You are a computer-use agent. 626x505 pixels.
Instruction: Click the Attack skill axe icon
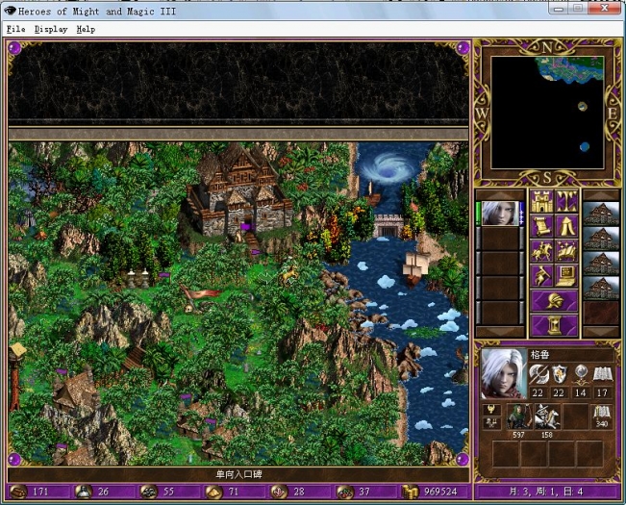(x=538, y=374)
